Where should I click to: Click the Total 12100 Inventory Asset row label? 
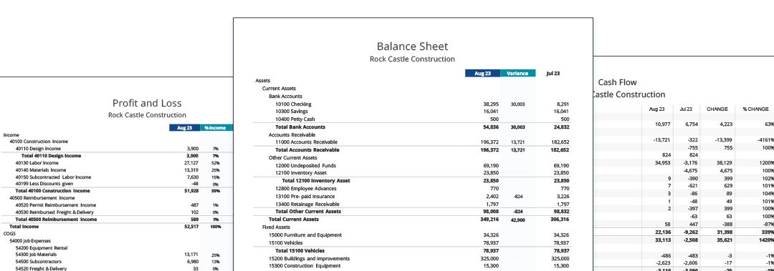(x=316, y=181)
